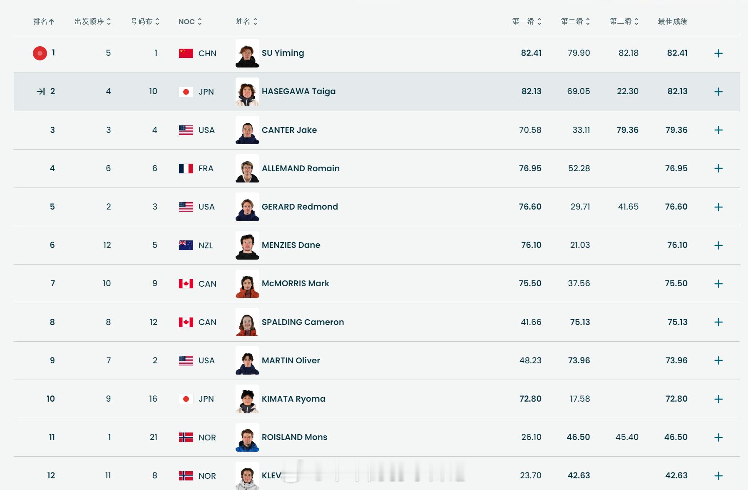Sort by 第二滑 scores
This screenshot has height=490, width=748.
click(575, 21)
